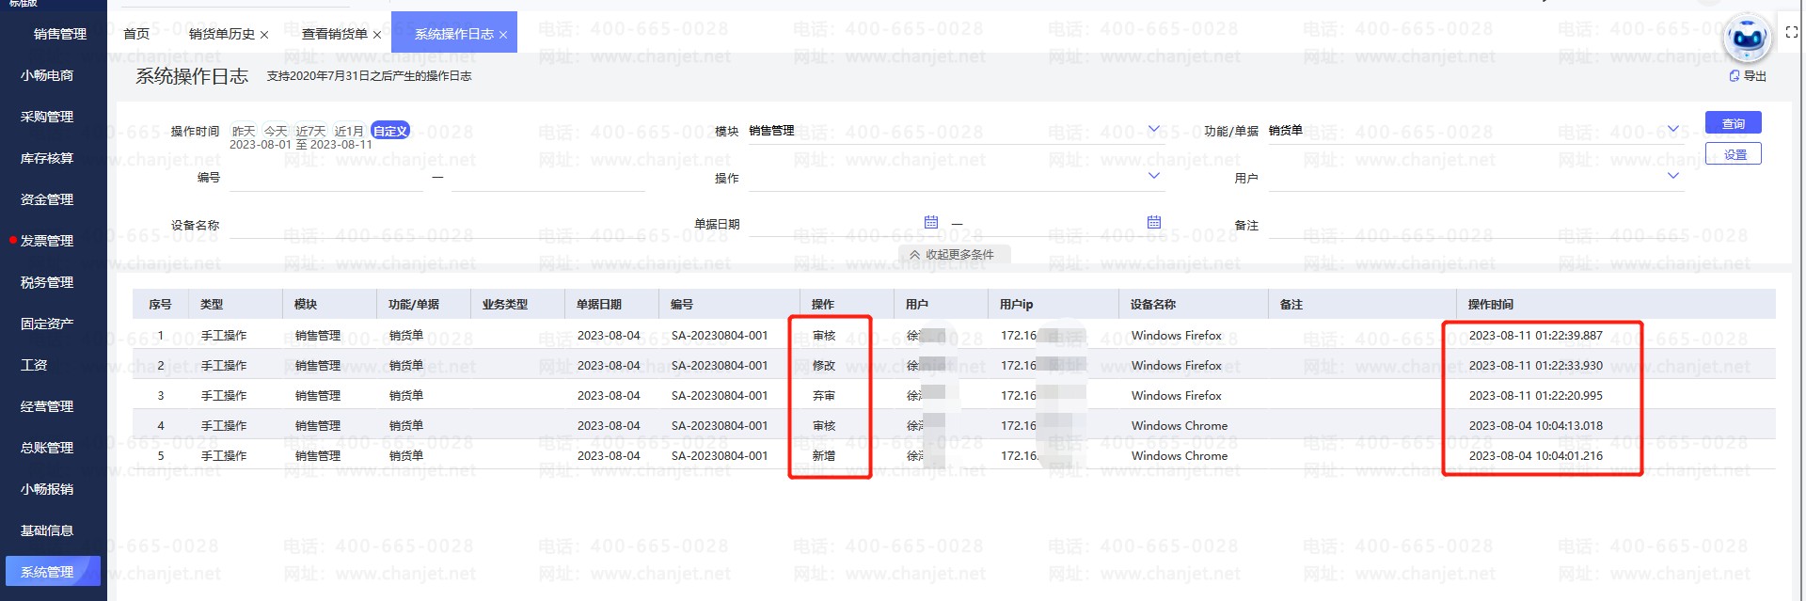Focus the 编号 start input field
The width and height of the screenshot is (1806, 601).
325,178
